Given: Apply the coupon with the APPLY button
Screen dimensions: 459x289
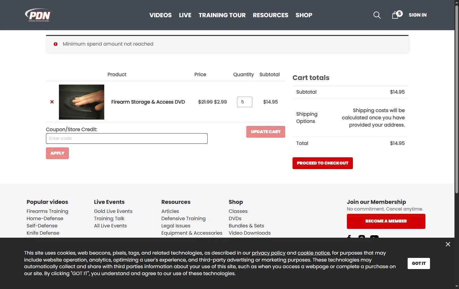Looking at the screenshot, I should point(57,153).
